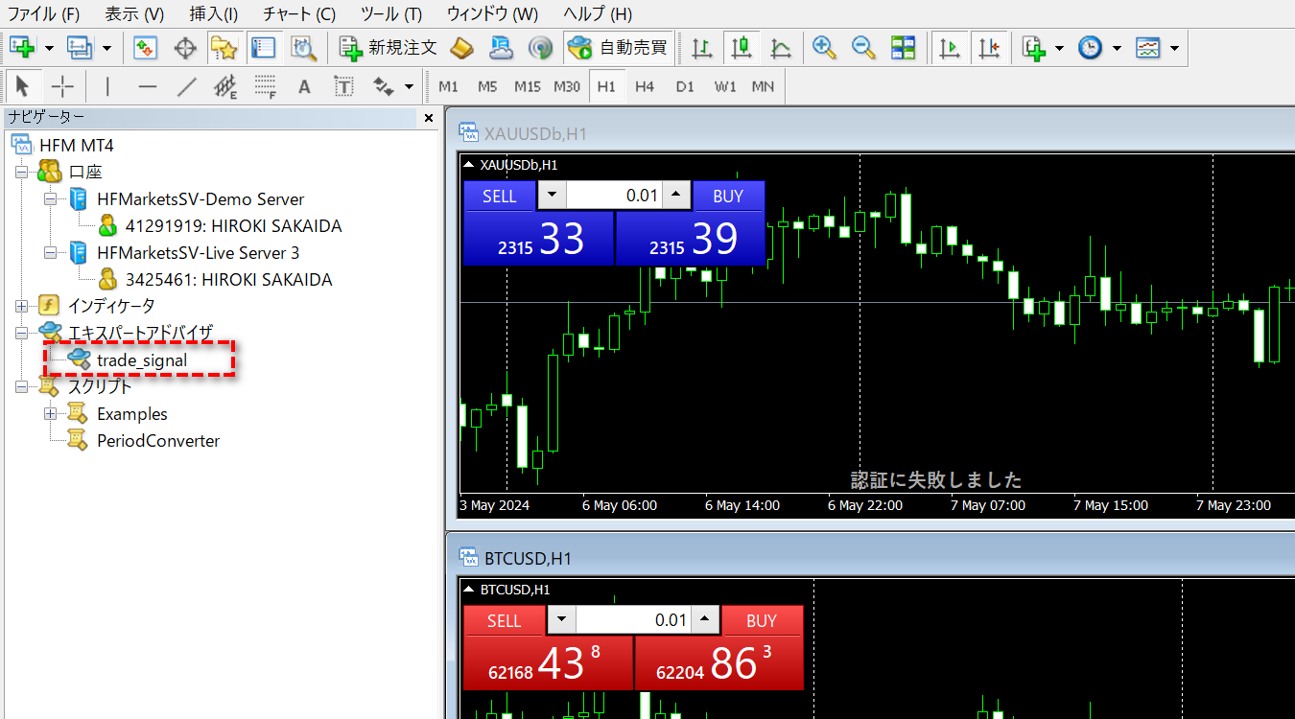Switch timeframe to H4
1295x719 pixels.
(645, 86)
